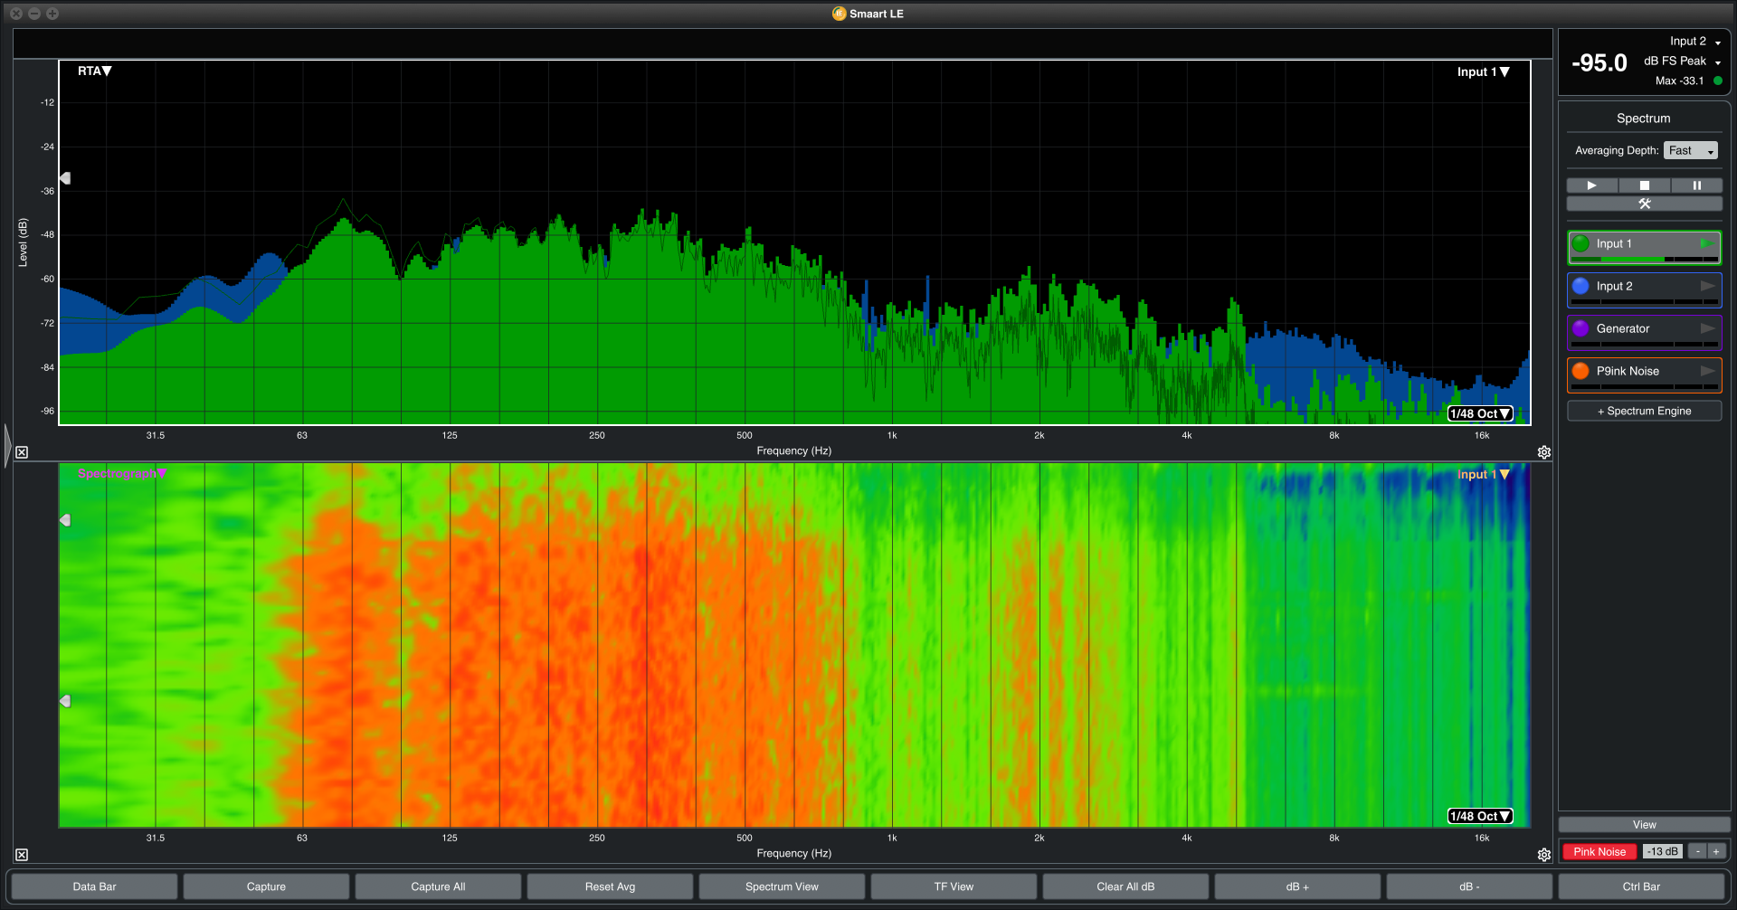Viewport: 1737px width, 910px height.
Task: Add a new engine with + Spectrum Engine
Action: [1645, 411]
